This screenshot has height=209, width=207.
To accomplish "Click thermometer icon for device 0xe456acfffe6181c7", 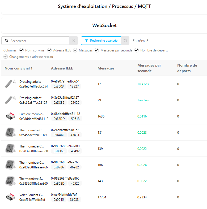I will pos(10,132).
